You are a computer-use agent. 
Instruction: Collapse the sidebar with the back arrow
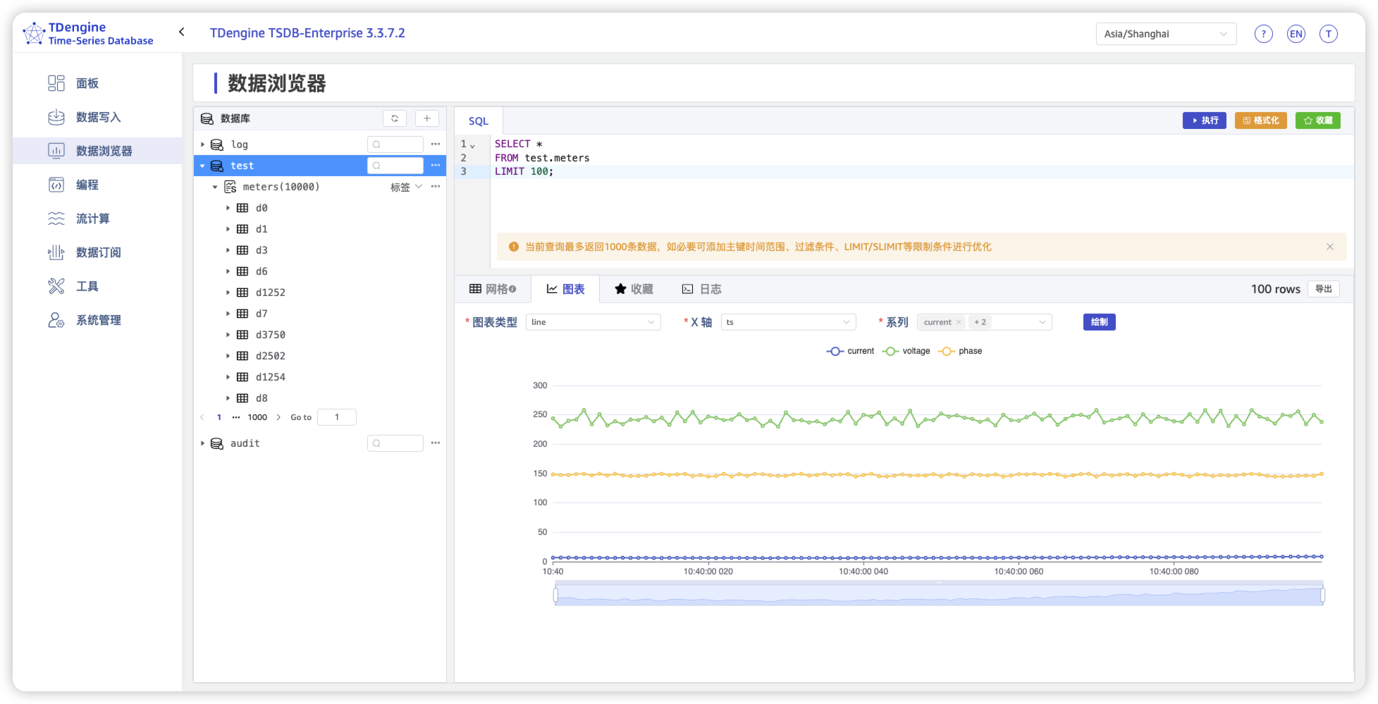click(x=182, y=32)
